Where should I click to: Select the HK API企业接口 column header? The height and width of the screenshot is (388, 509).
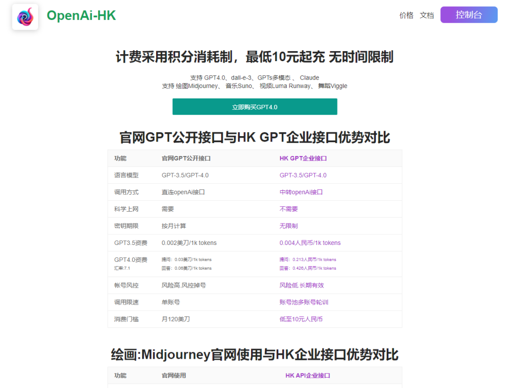pos(308,376)
